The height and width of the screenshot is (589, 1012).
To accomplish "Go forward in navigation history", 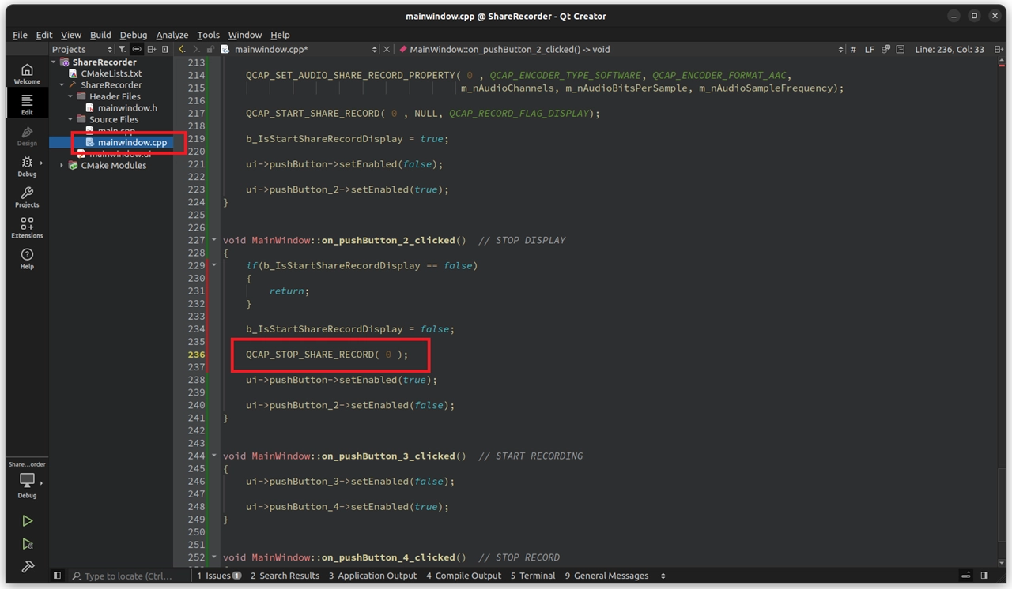I will pyautogui.click(x=197, y=49).
